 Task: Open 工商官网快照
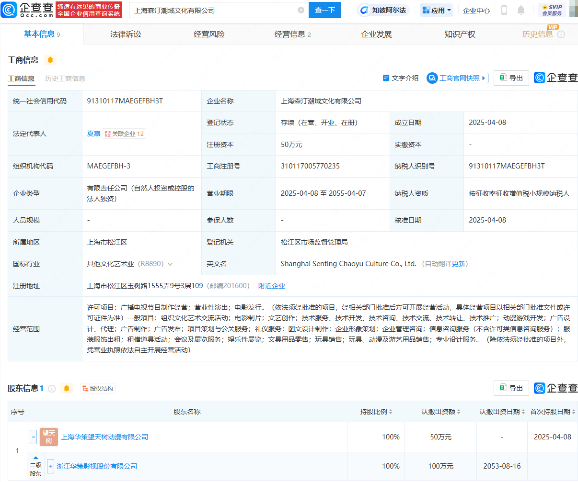[458, 78]
